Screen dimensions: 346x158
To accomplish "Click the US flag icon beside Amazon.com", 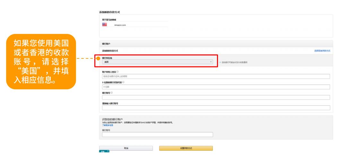I will [104, 24].
